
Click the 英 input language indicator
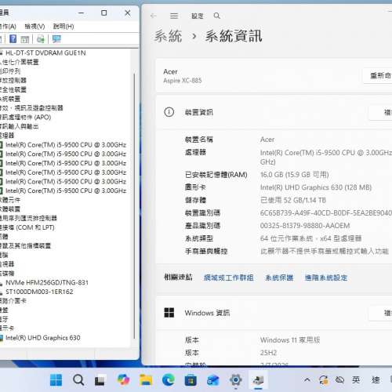(x=356, y=379)
